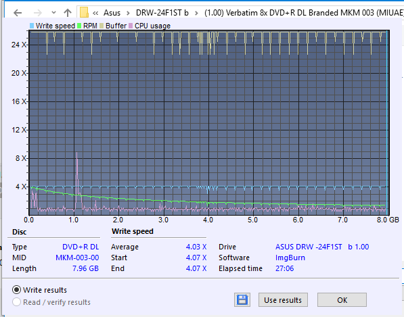Click the Use results button

pos(283,299)
